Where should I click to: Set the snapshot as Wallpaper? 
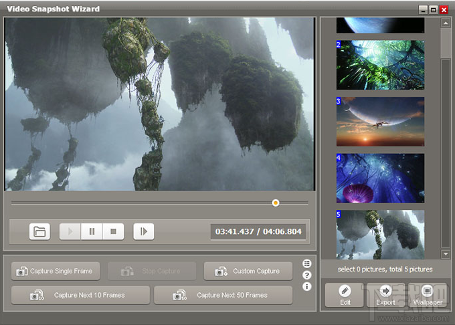pyautogui.click(x=428, y=295)
